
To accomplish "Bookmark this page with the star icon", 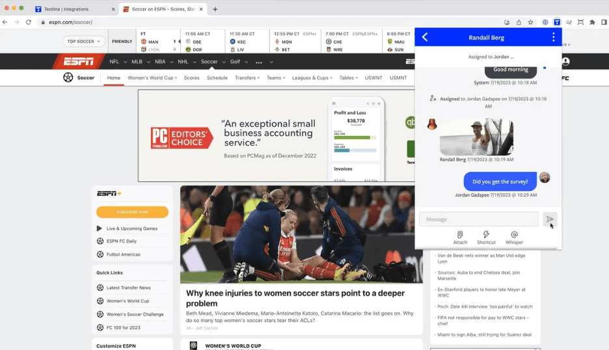I will point(531,22).
